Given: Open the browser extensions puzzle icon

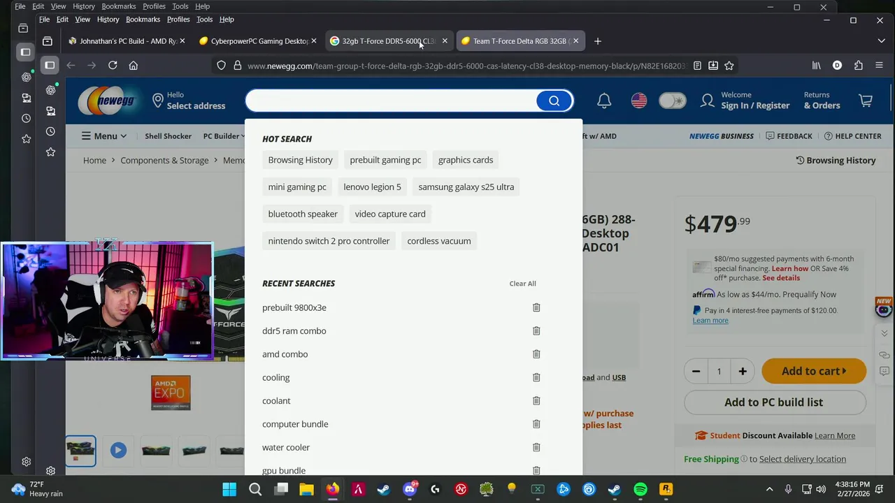Looking at the screenshot, I should (859, 65).
